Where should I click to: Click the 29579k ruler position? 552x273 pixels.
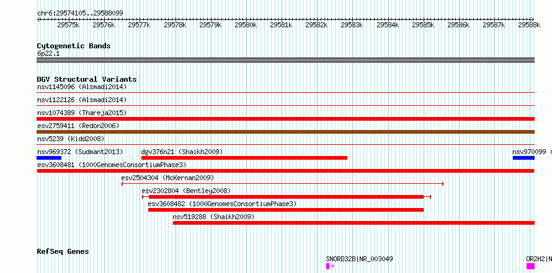click(210, 25)
